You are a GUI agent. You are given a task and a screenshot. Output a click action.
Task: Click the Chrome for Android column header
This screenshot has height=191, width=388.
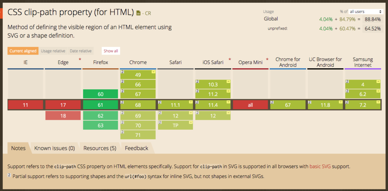point(288,63)
